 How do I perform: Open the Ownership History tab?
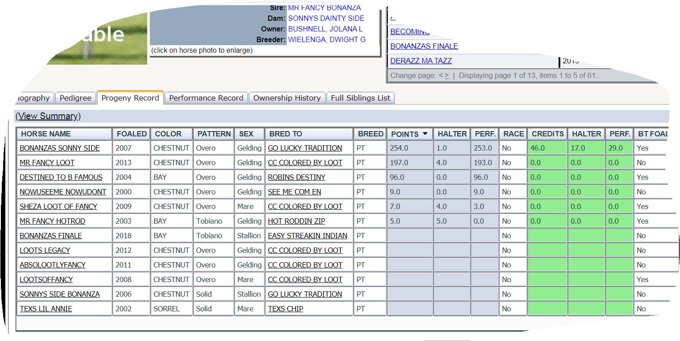click(x=287, y=98)
